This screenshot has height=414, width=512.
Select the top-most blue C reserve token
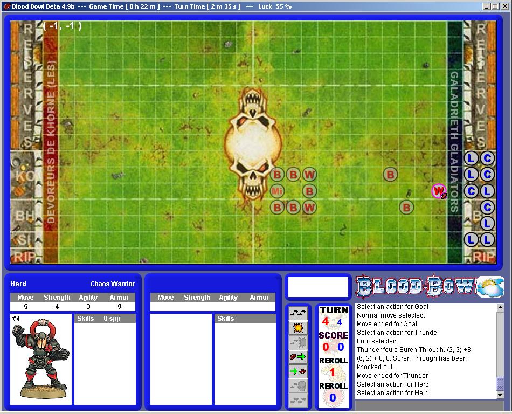487,158
